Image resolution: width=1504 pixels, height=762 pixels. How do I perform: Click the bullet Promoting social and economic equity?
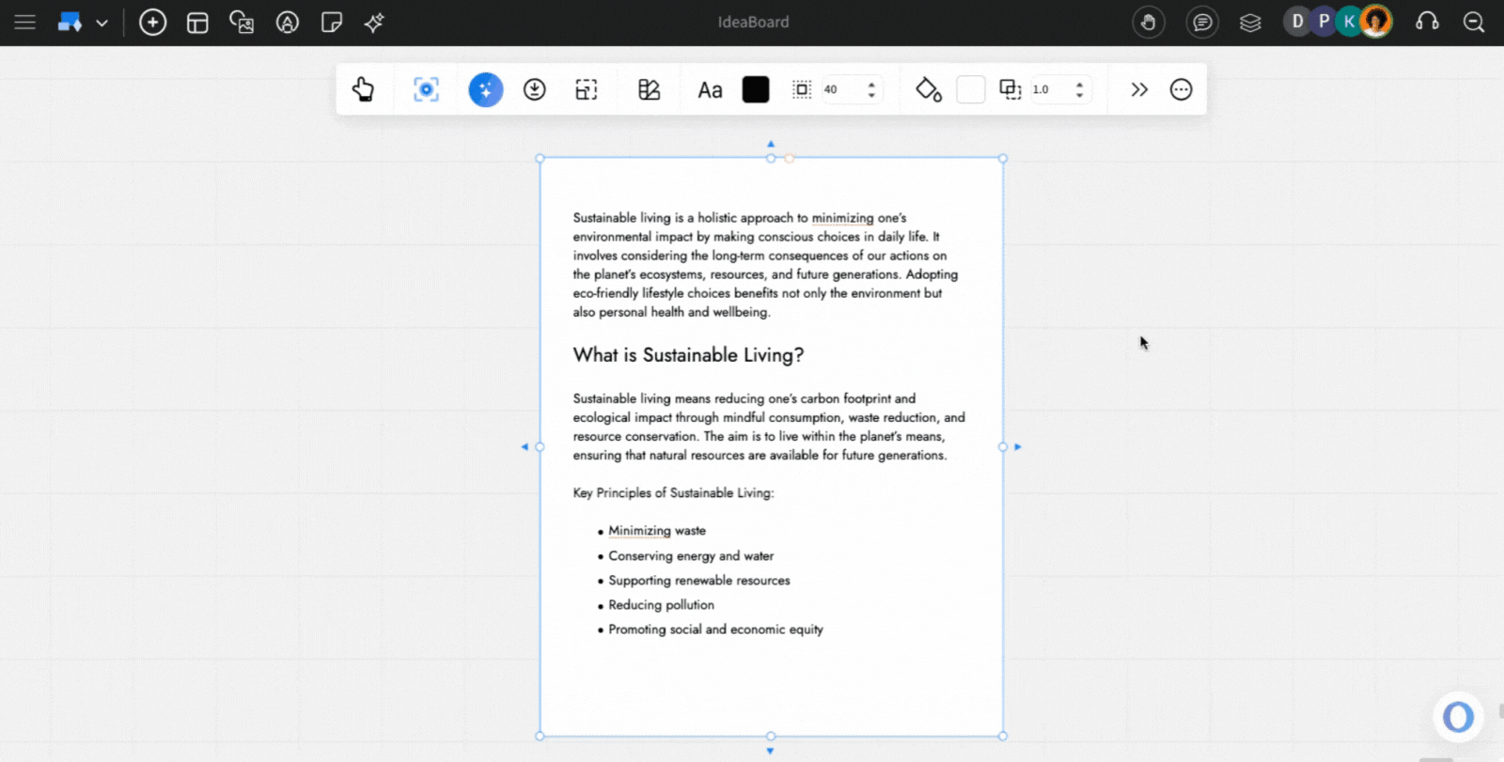point(715,630)
